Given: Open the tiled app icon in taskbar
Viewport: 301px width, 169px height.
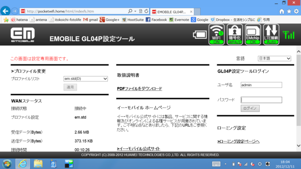Looking at the screenshot, I should tap(69, 164).
